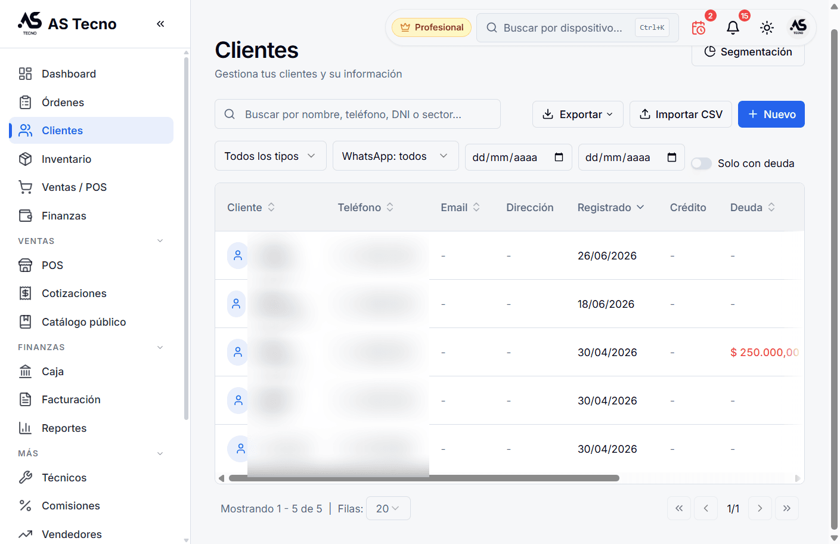Collapse the MÁS sidebar section
This screenshot has width=840, height=544.
point(160,453)
